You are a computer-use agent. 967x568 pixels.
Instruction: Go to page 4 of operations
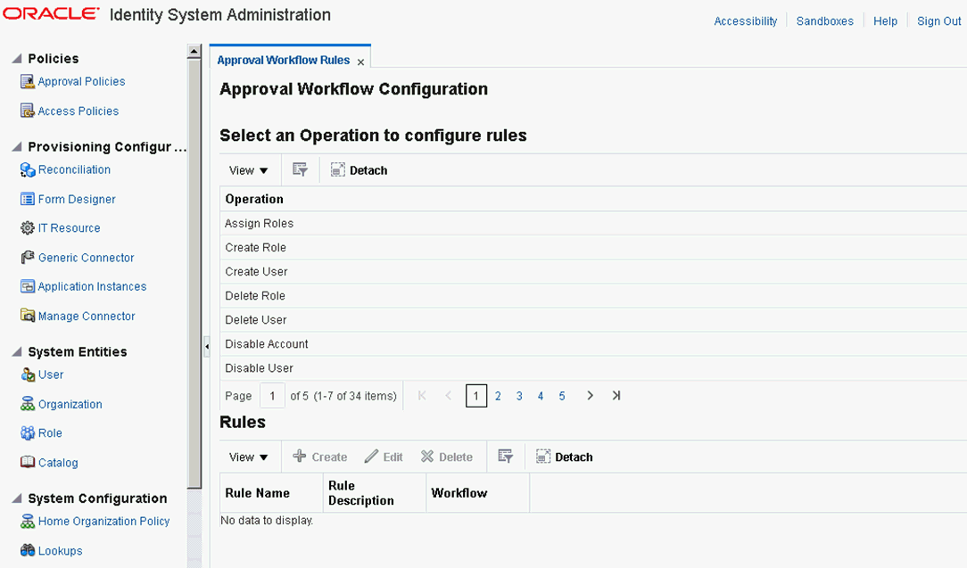(x=541, y=396)
